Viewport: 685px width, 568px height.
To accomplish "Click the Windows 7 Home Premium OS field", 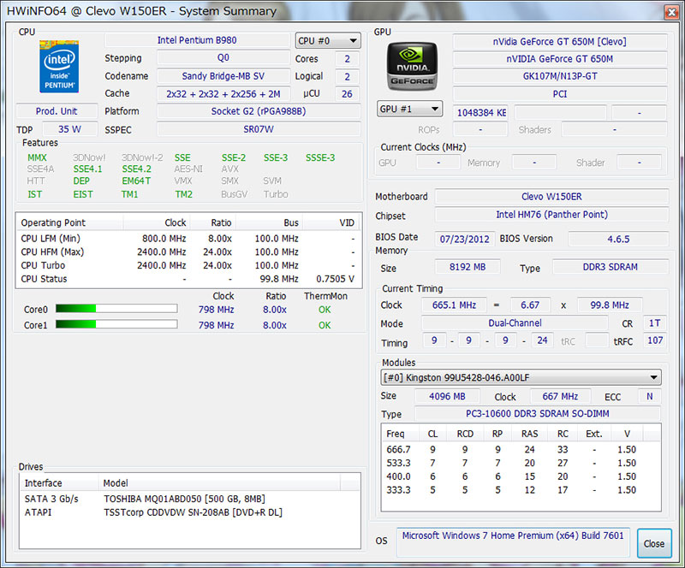I will coord(513,541).
